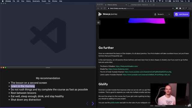The image size is (192, 108).
Task: Click the Join Discord button
Action: coord(181,14)
